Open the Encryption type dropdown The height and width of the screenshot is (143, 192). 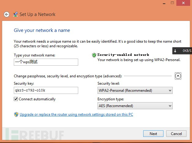coord(135,106)
